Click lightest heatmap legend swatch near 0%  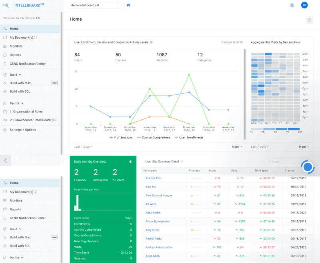click(x=256, y=129)
